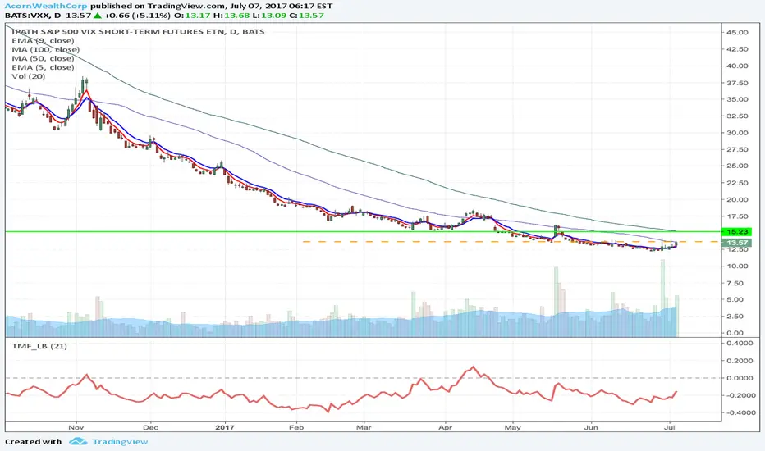Click the May label on time axis
The width and height of the screenshot is (765, 451).
click(513, 427)
